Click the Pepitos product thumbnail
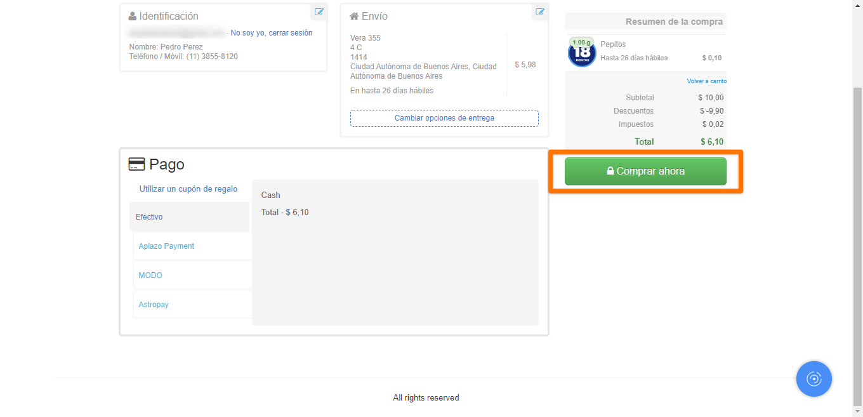Image resolution: width=863 pixels, height=417 pixels. 581,55
